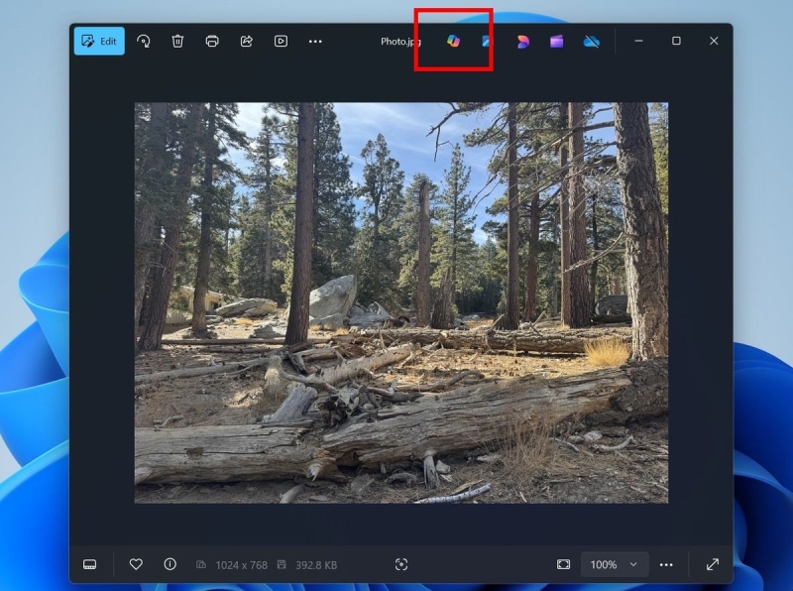Toggle fit image to window
Viewport: 793px width, 591px height.
[x=562, y=564]
